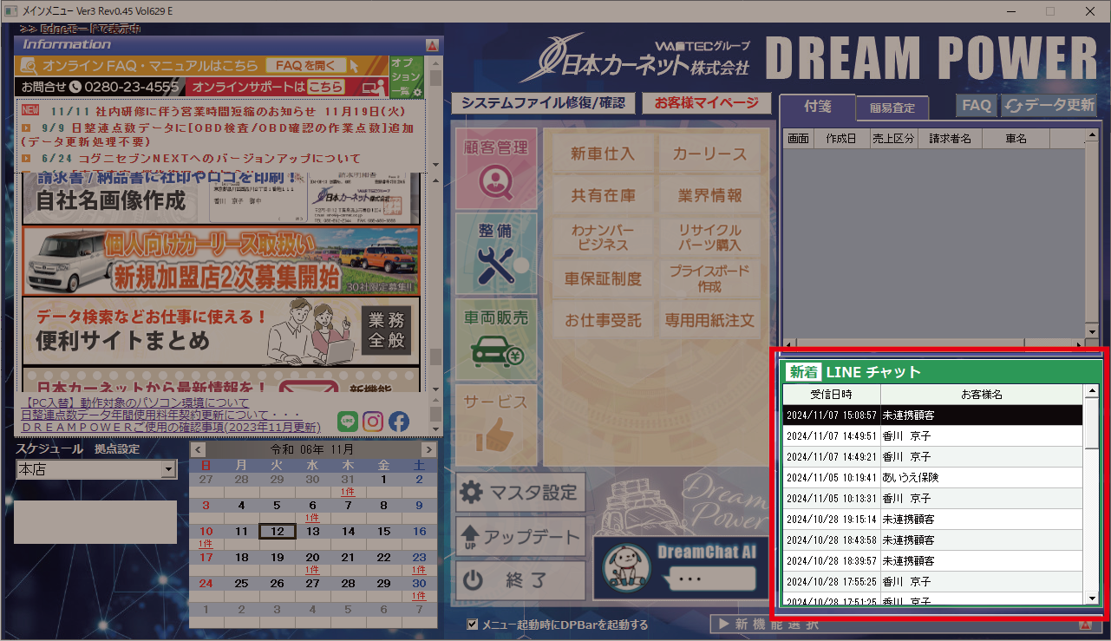Open リサイクルパーツ購入 menu button
This screenshot has width=1111, height=641.
point(709,238)
